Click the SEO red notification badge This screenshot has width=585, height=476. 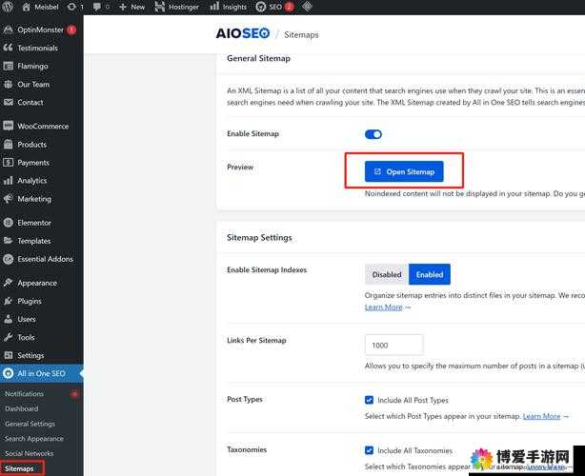(x=289, y=7)
